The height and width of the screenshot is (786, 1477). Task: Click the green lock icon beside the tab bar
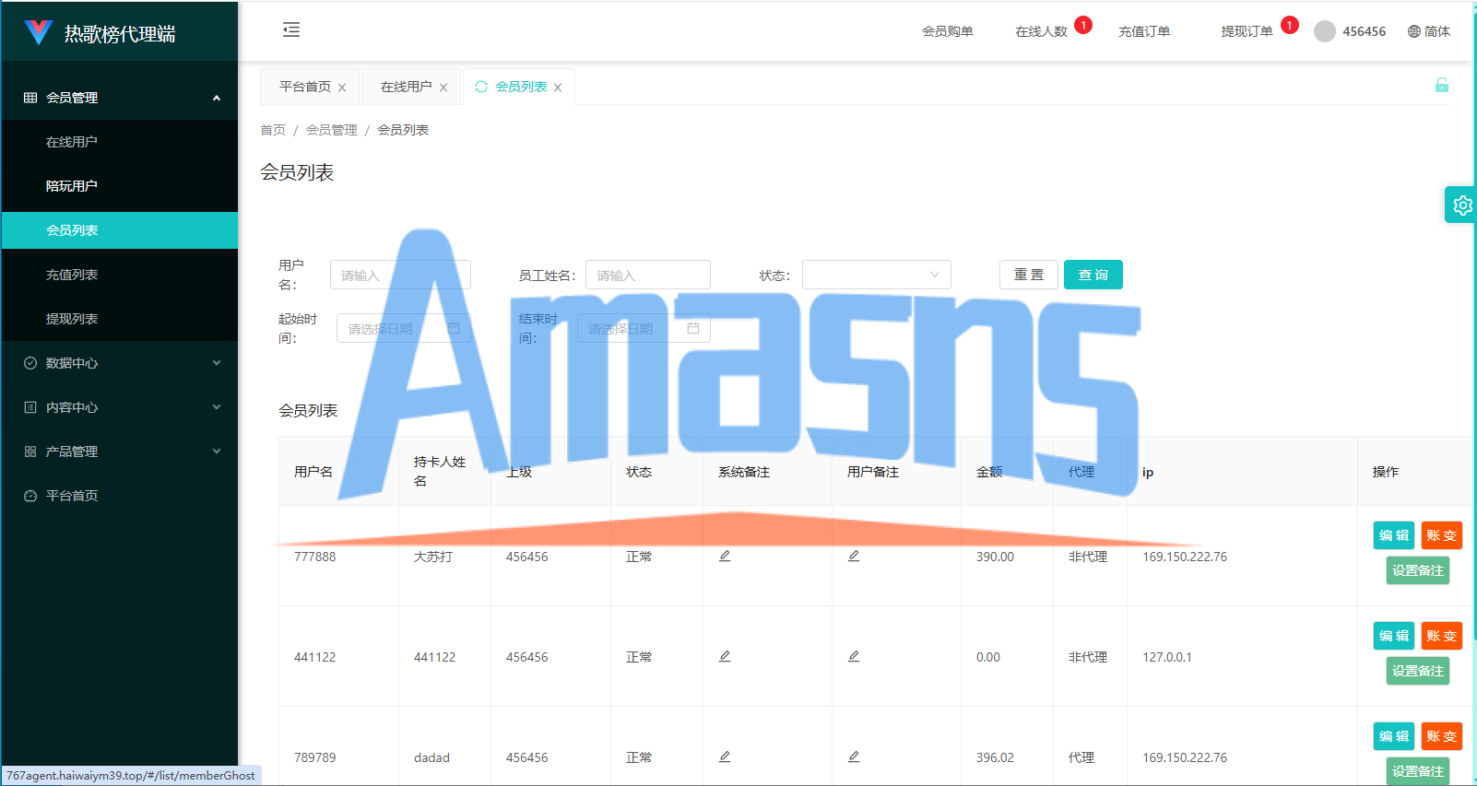click(1442, 86)
